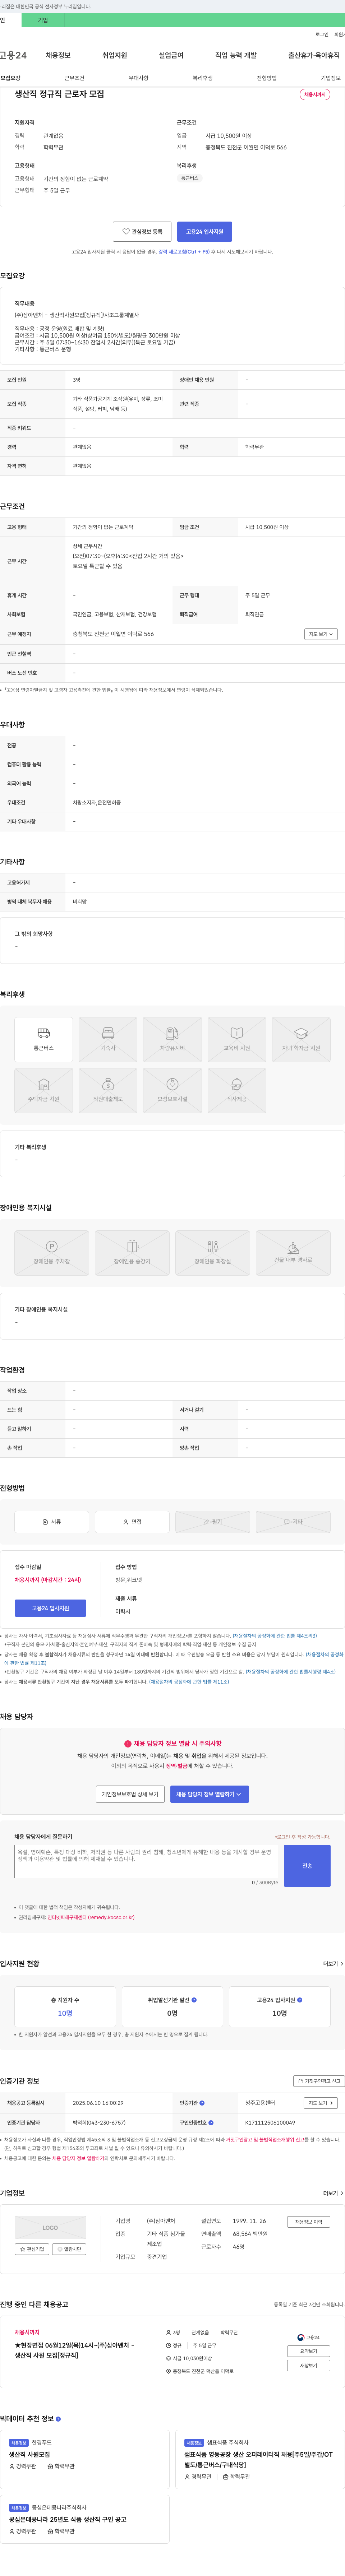
Task: Open the 실업급여 menu
Action: coord(171,55)
